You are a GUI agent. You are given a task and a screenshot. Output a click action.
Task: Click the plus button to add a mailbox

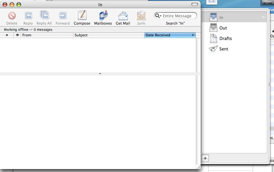tap(205, 158)
